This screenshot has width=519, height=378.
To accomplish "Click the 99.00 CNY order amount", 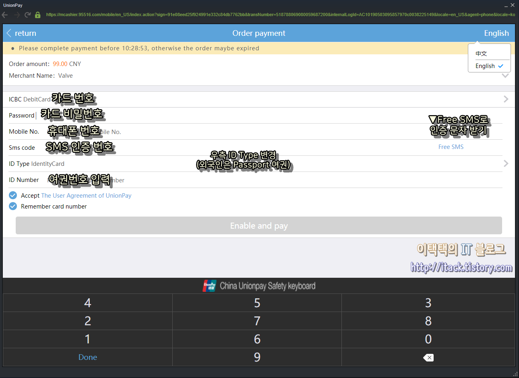I will (67, 64).
